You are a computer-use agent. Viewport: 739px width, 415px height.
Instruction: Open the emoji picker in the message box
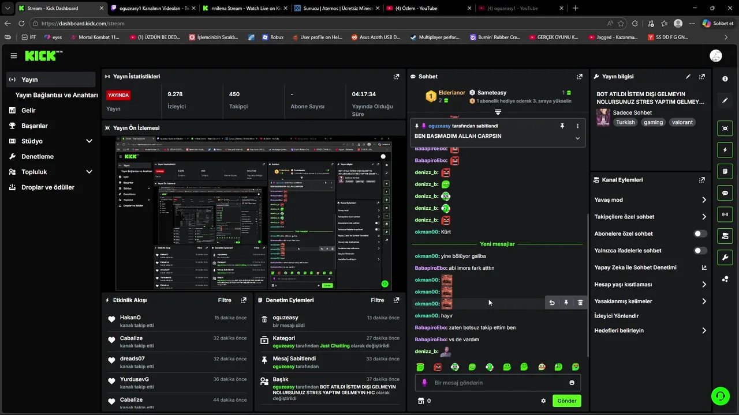point(572,383)
